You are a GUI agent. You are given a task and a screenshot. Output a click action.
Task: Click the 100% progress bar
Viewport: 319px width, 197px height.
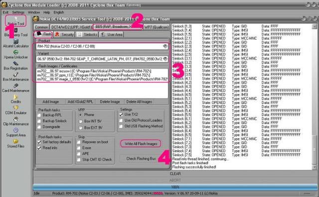click(175, 187)
